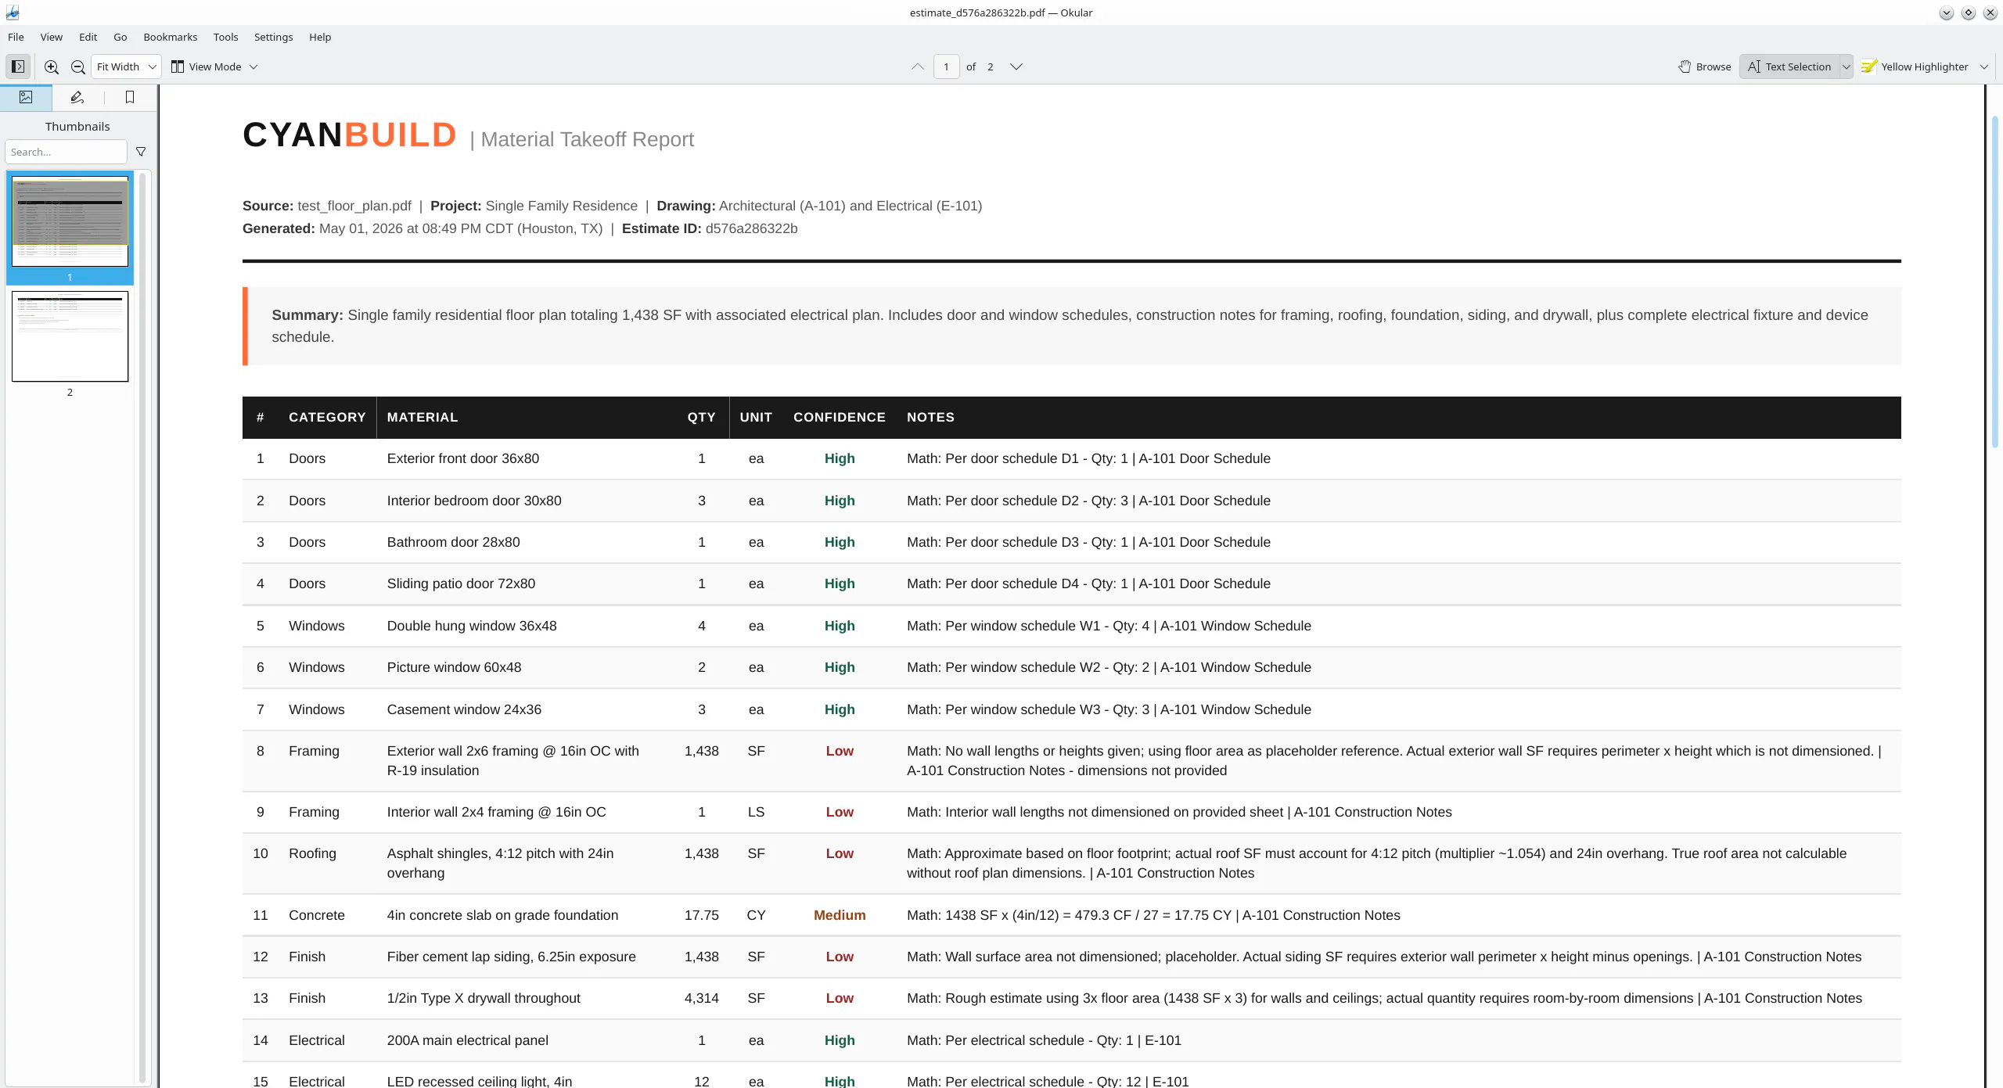
Task: Click 'Fiber cement lap siding, 6.25in exposure'
Action: [511, 957]
